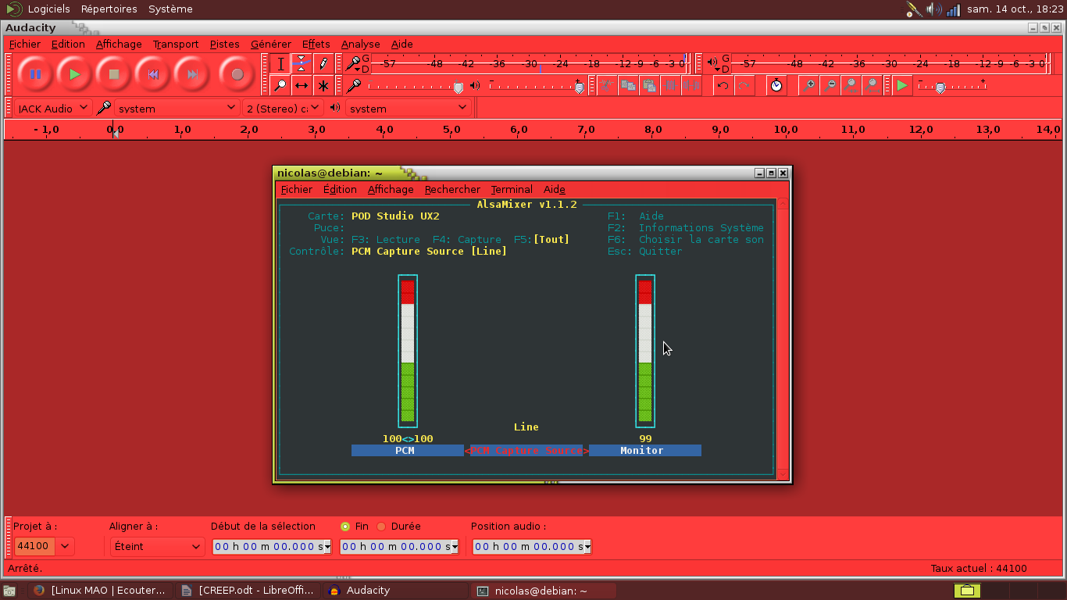Viewport: 1067px width, 600px height.
Task: Select the Zoom magnifier tool
Action: click(x=280, y=85)
